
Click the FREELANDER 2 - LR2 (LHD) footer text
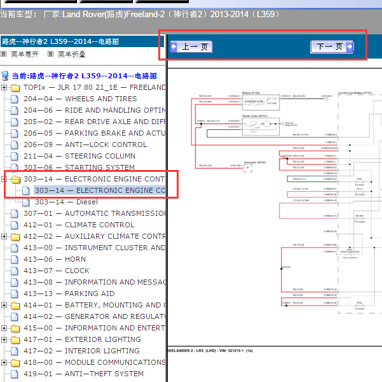[x=210, y=351]
